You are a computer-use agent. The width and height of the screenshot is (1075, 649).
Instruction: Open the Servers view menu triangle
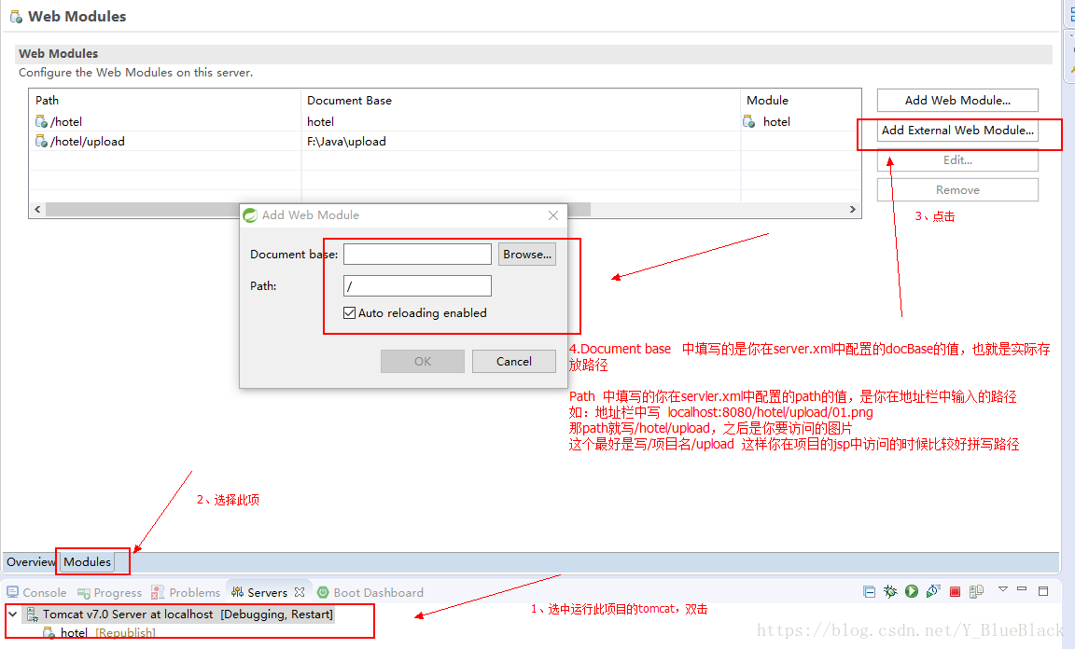[x=1003, y=589]
